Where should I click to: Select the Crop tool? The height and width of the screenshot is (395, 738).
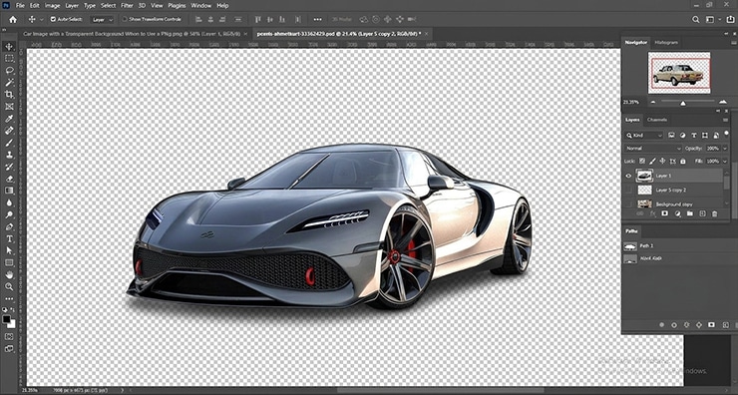pyautogui.click(x=9, y=94)
